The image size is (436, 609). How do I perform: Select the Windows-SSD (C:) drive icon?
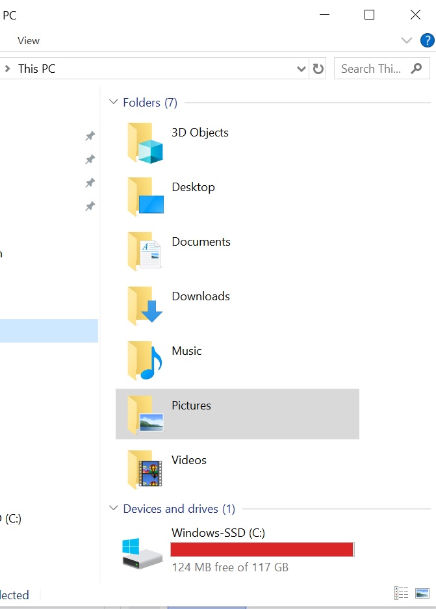pos(142,554)
